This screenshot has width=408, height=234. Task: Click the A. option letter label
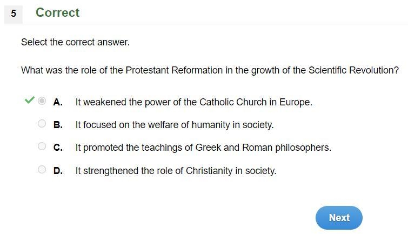(x=58, y=102)
